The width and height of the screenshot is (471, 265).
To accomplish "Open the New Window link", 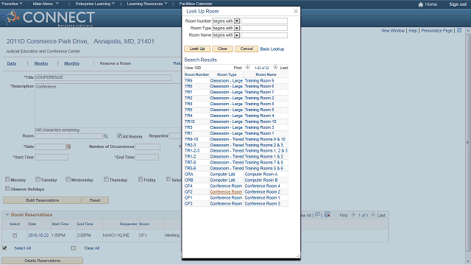I will [393, 31].
